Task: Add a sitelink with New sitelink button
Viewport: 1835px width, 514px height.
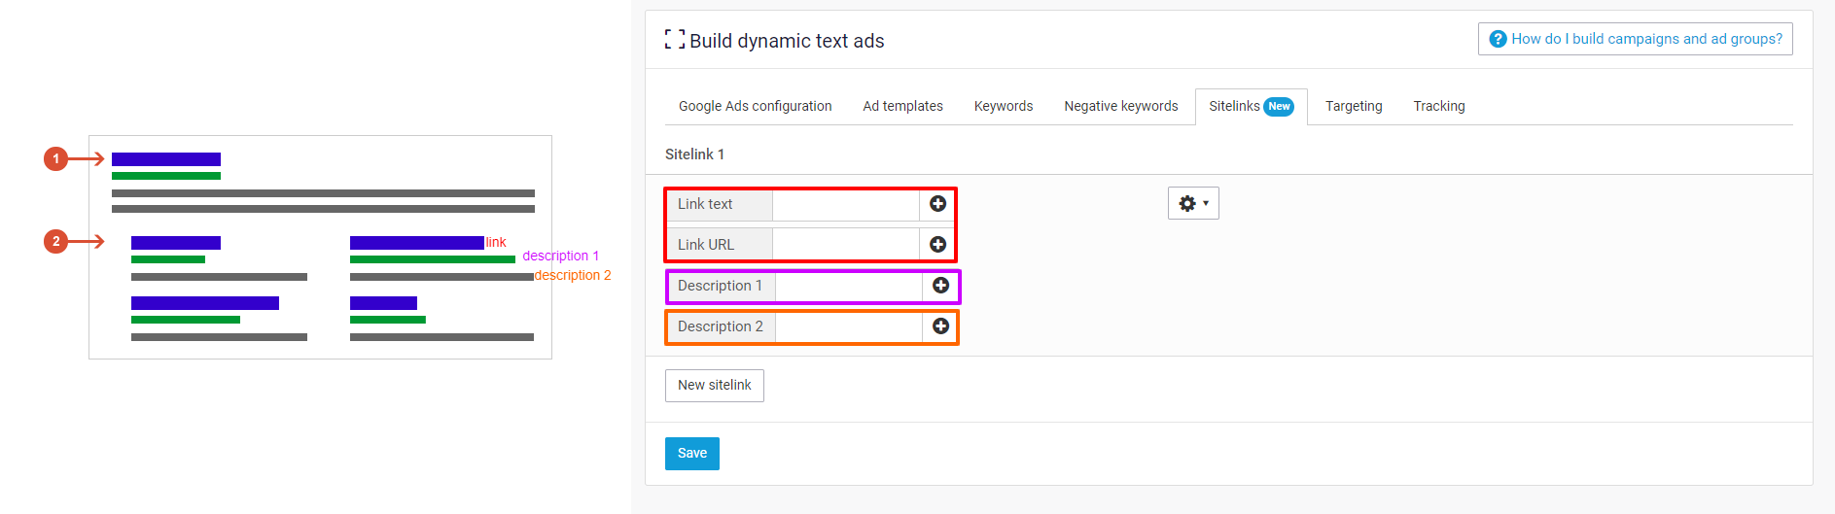Action: 714,386
